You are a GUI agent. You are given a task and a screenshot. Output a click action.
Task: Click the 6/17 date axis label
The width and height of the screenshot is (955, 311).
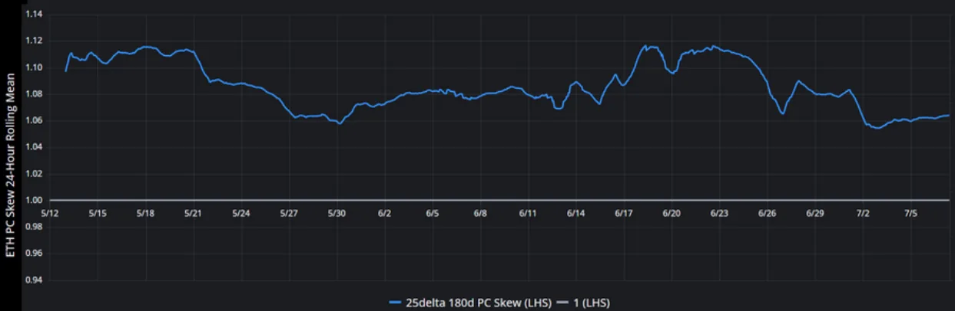click(x=624, y=213)
